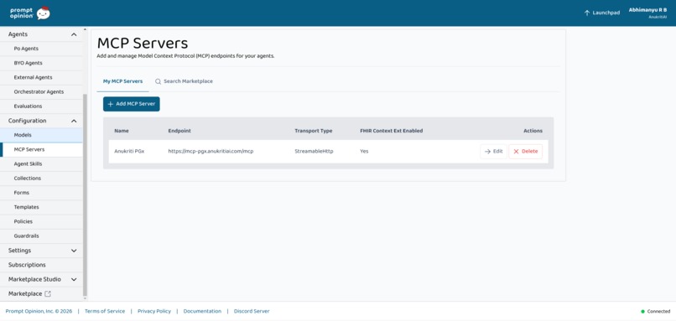
Task: Expand the Settings section chevron
Action: pos(74,251)
